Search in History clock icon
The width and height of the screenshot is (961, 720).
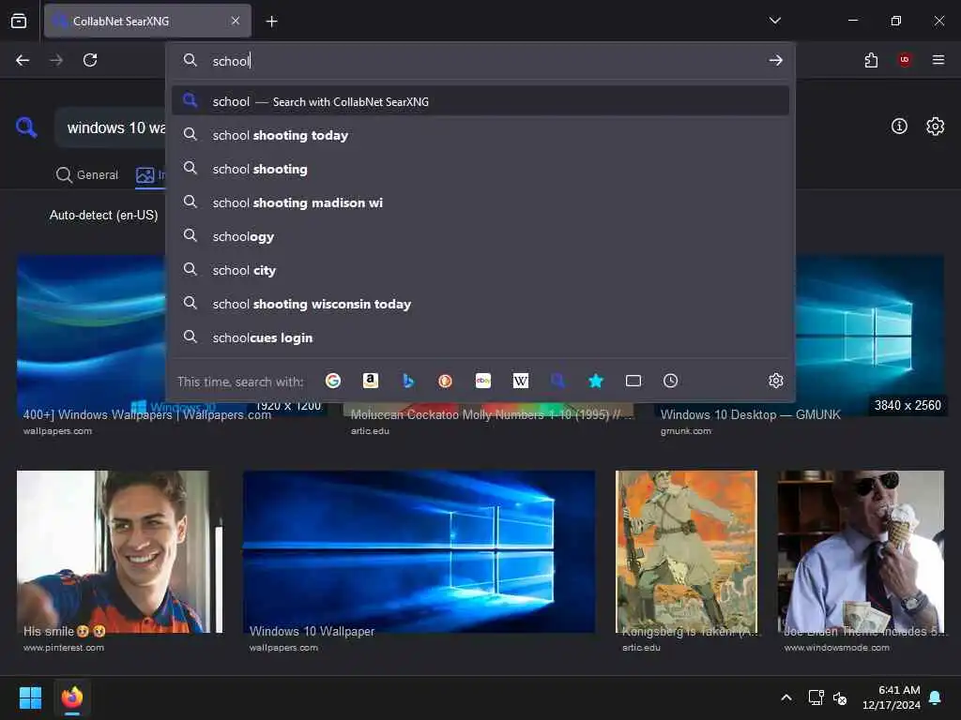[670, 381]
